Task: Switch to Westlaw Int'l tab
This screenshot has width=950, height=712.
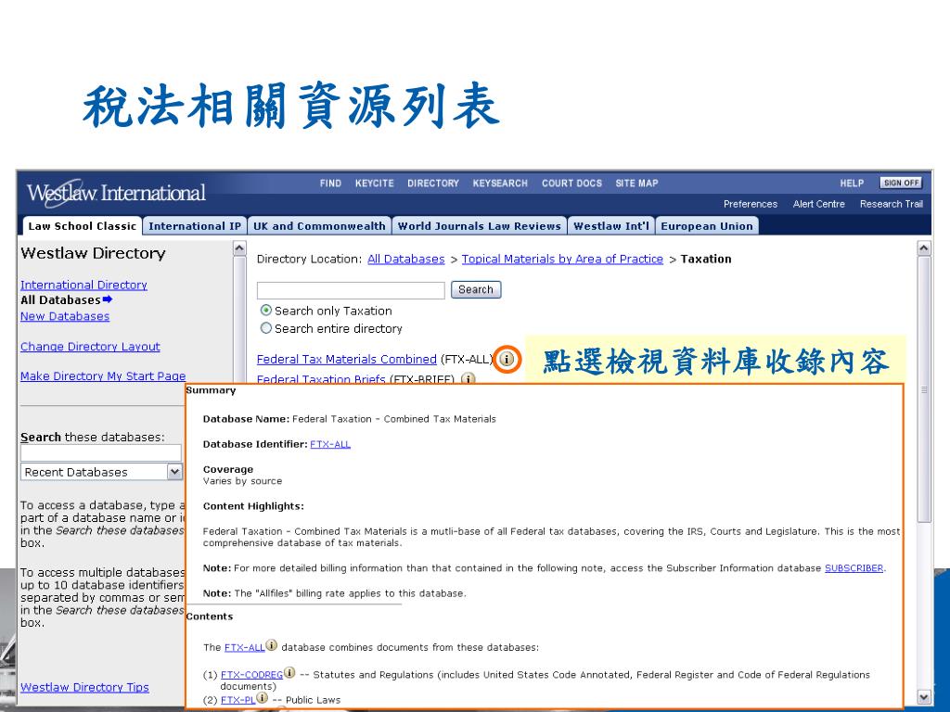Action: (x=611, y=226)
